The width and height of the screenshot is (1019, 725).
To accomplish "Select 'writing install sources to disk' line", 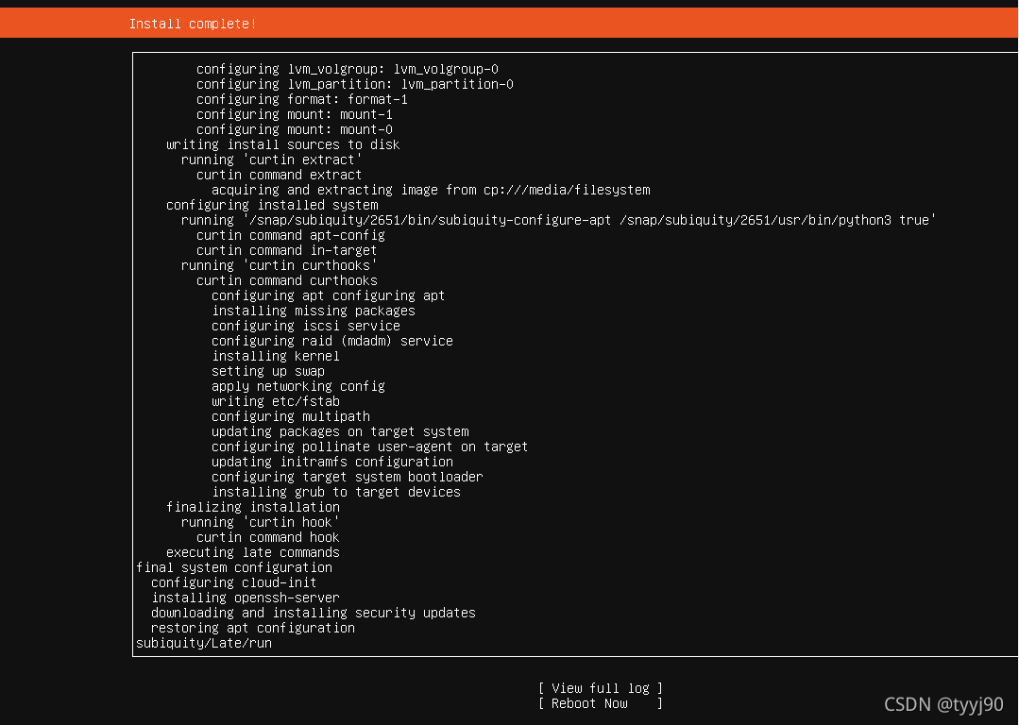I will click(282, 144).
